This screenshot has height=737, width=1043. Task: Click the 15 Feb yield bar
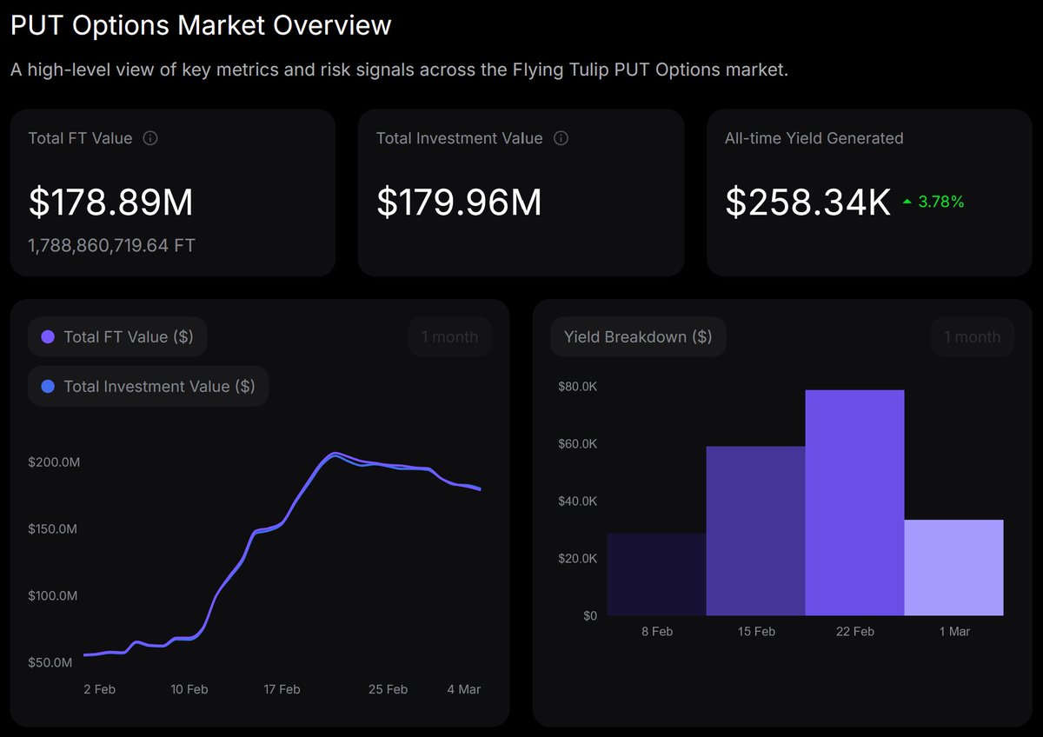(755, 530)
